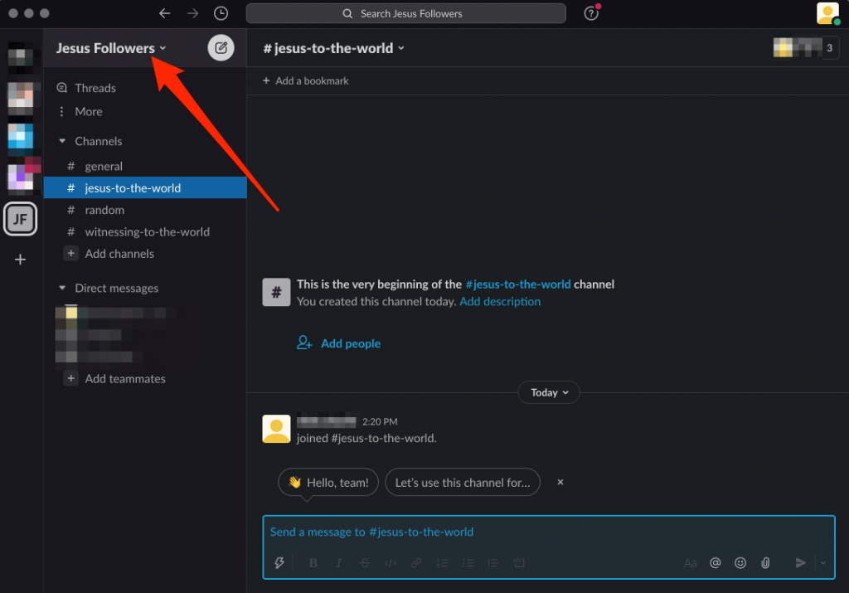Open the Today date dropdown
849x593 pixels.
pyautogui.click(x=549, y=392)
